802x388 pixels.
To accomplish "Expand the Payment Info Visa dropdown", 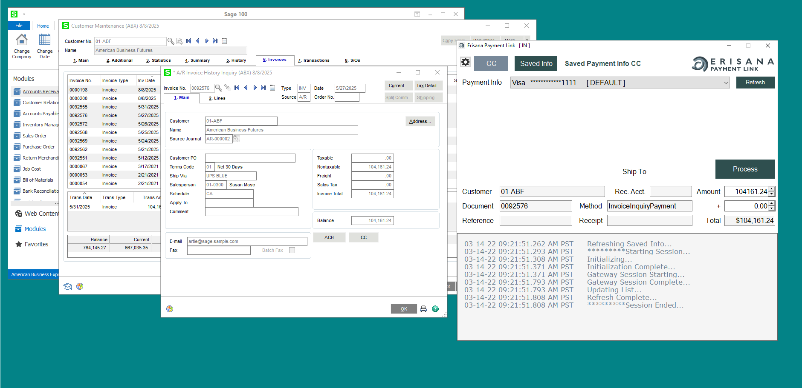I will point(726,83).
